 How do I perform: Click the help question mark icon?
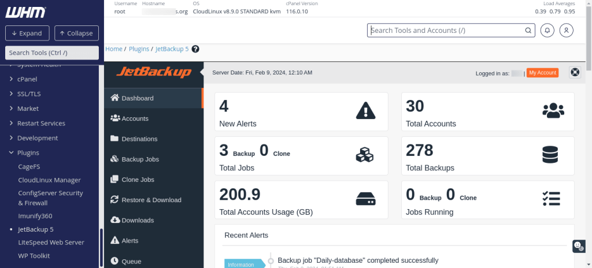tap(195, 49)
